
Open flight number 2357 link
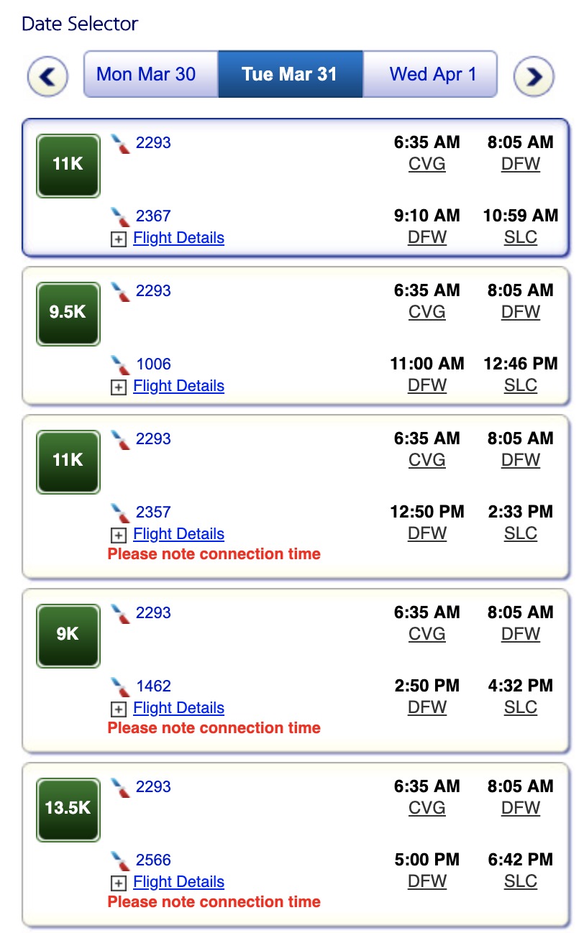coord(153,512)
